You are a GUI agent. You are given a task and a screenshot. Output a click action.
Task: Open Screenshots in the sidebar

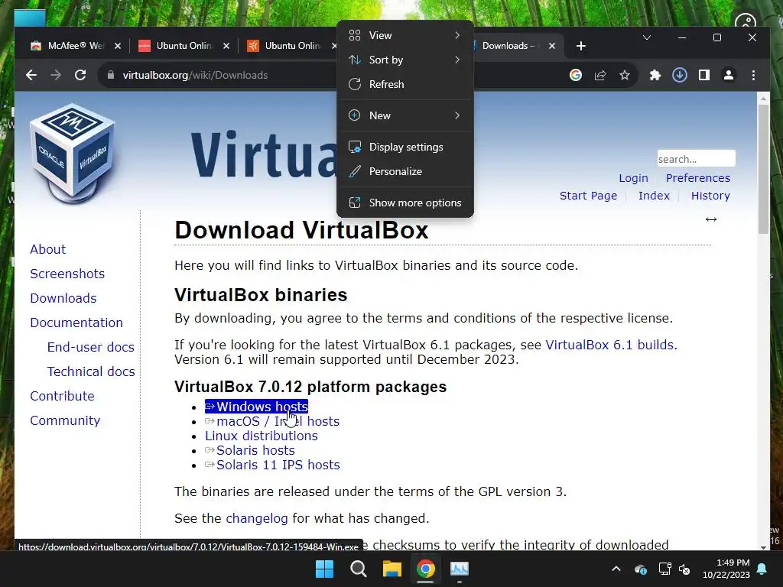(x=67, y=274)
